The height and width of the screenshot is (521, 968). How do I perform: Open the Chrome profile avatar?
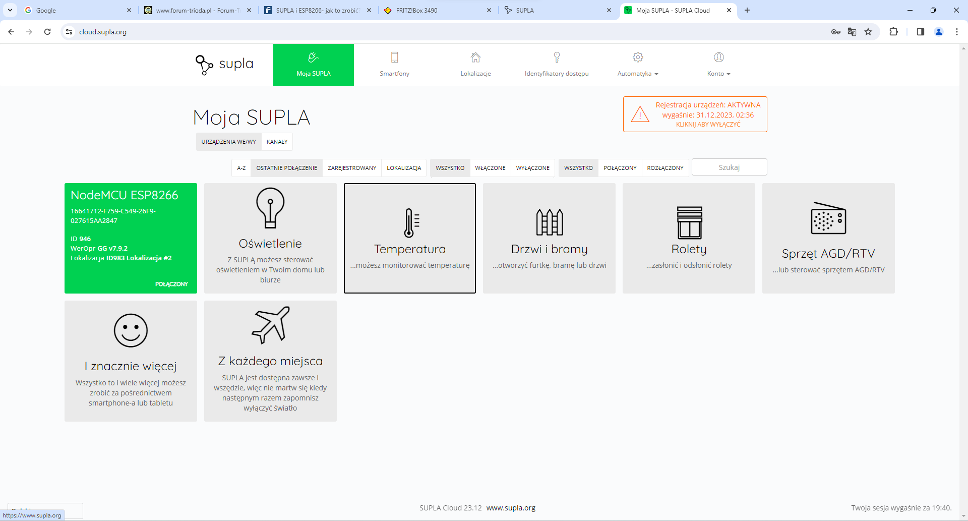coord(939,32)
